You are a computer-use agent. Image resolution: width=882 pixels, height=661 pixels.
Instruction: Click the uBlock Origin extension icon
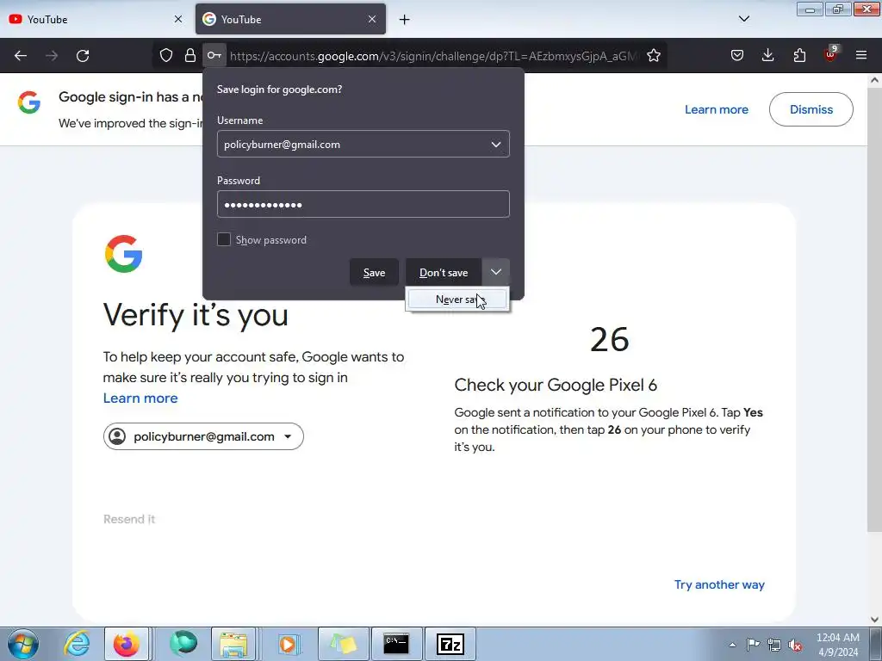pos(830,54)
